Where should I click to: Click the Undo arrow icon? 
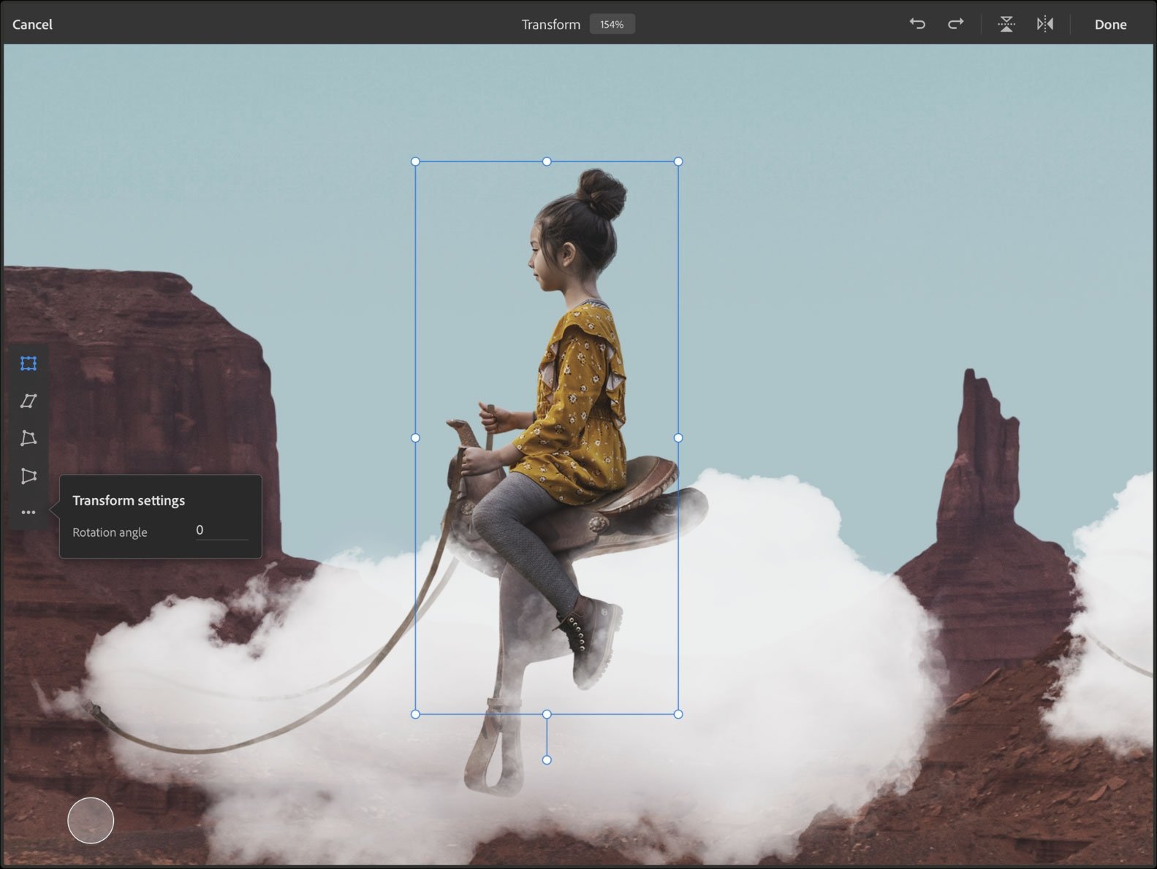tap(917, 24)
